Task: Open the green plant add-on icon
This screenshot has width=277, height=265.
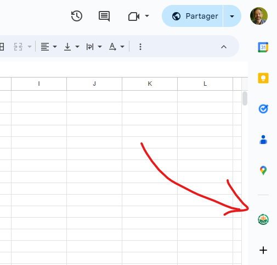Action: [x=263, y=219]
